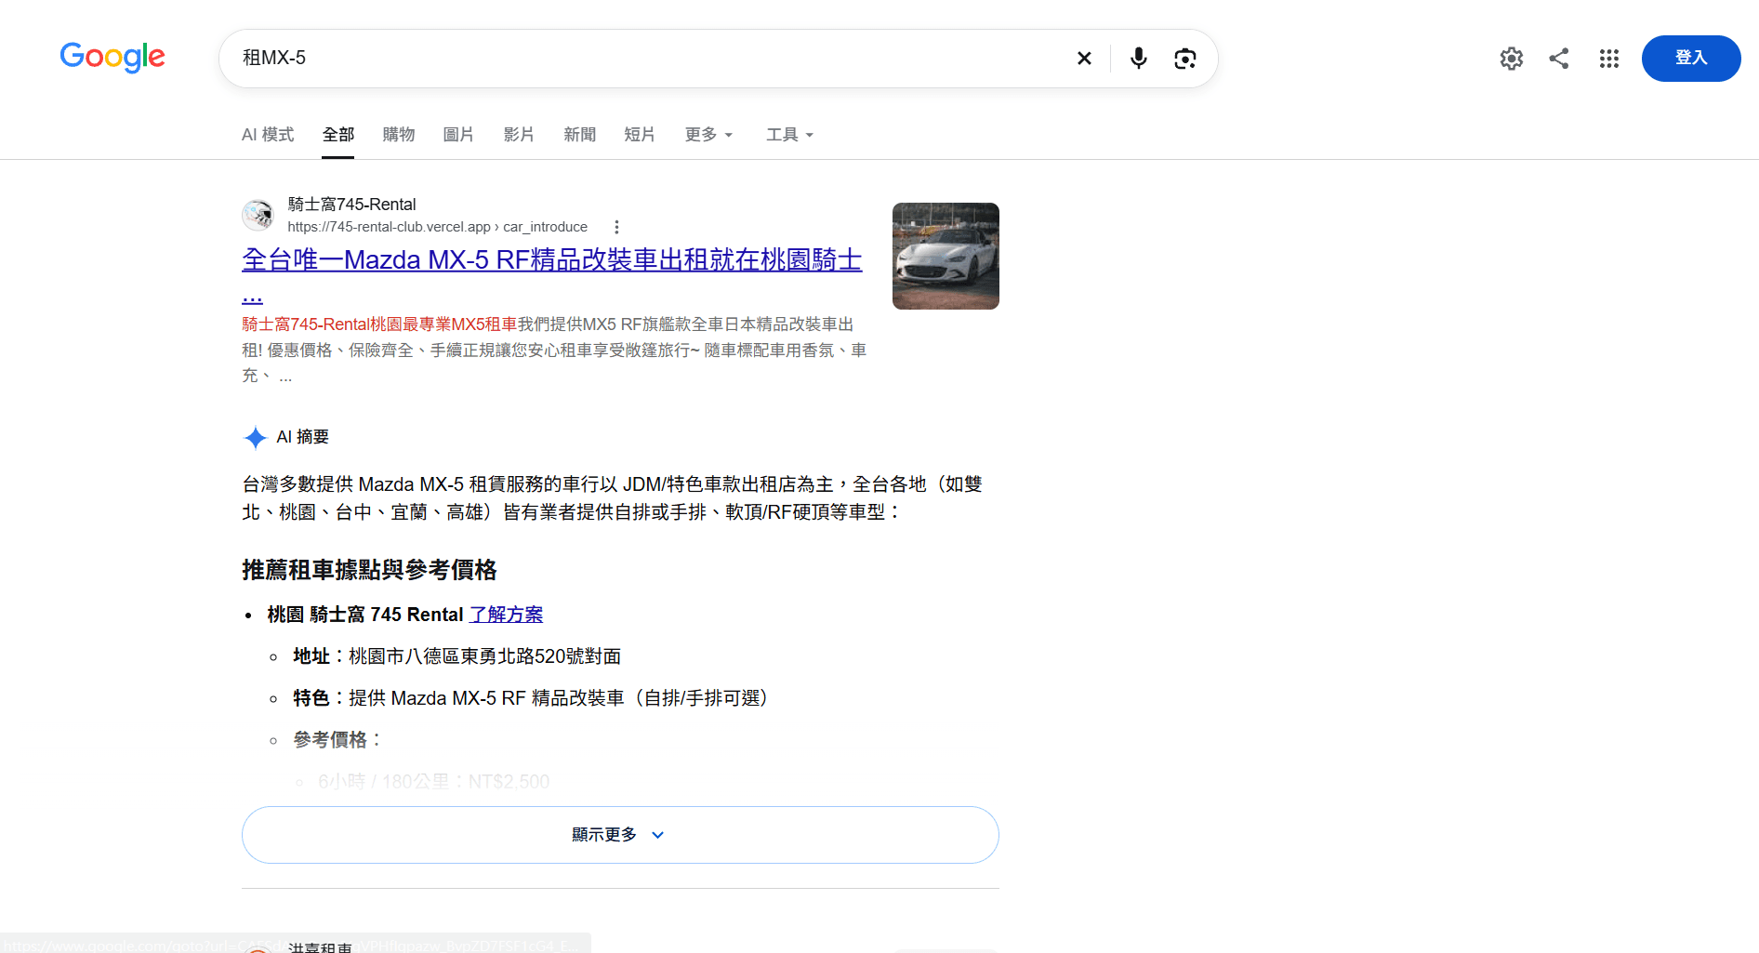Screen dimensions: 1759x953
Task: Click the 桃園 騎士窩 745 Rental bullet text
Action: (365, 615)
